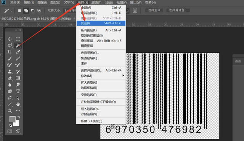Open the three-dots Edit Toolbar button
244x141 pixels.
(x=18, y=111)
